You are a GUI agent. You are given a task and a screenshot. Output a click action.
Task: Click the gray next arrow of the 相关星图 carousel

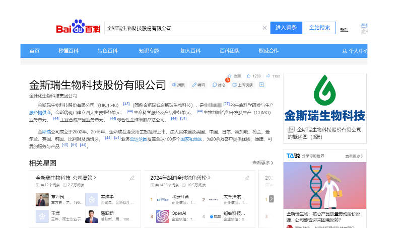[x=271, y=199]
